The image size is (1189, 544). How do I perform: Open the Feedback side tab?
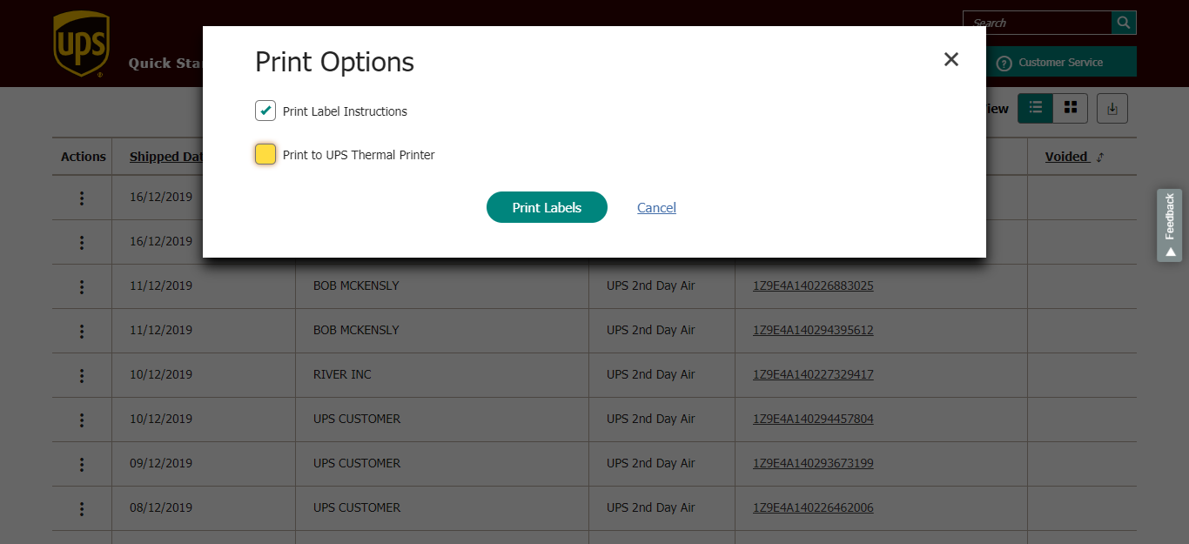pyautogui.click(x=1169, y=225)
